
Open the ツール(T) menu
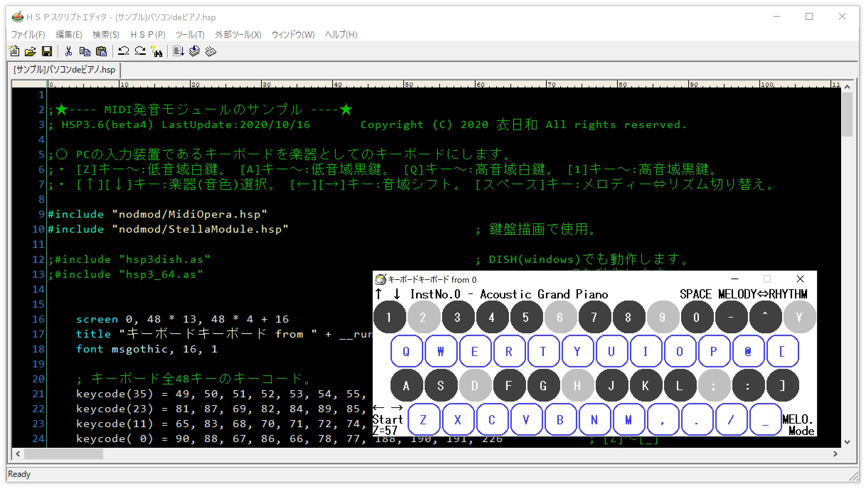tap(190, 35)
